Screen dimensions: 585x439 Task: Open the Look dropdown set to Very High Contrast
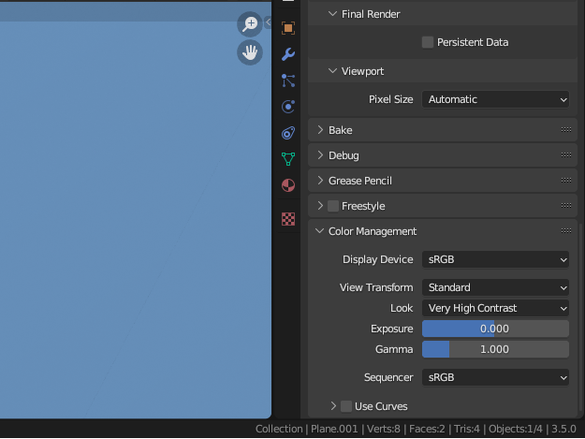pos(495,308)
